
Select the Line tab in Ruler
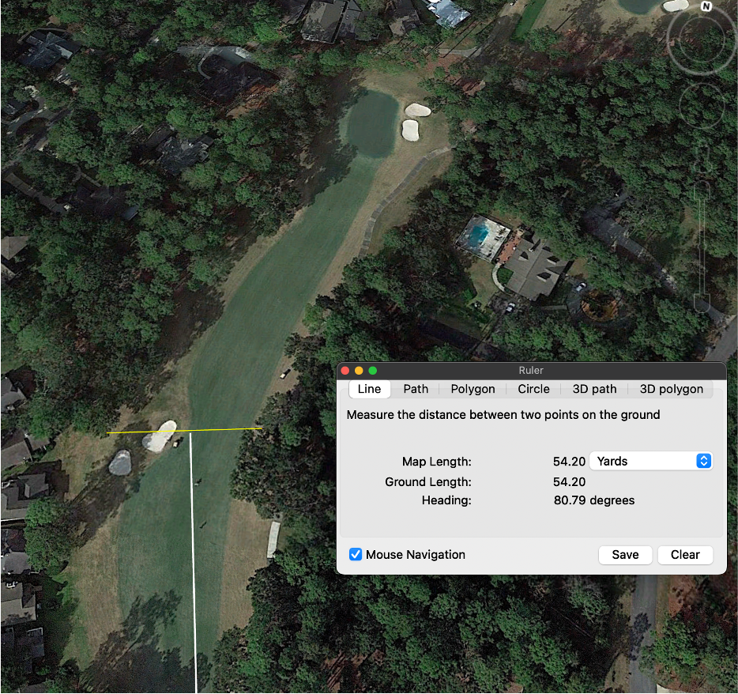pos(369,389)
